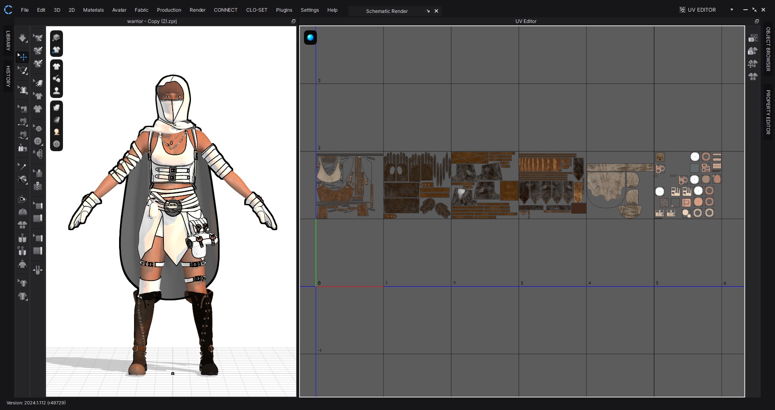Open the Help menu
The image size is (775, 410).
coord(332,10)
